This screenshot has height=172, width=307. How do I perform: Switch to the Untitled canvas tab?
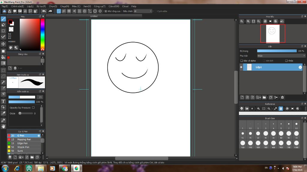coord(94,16)
